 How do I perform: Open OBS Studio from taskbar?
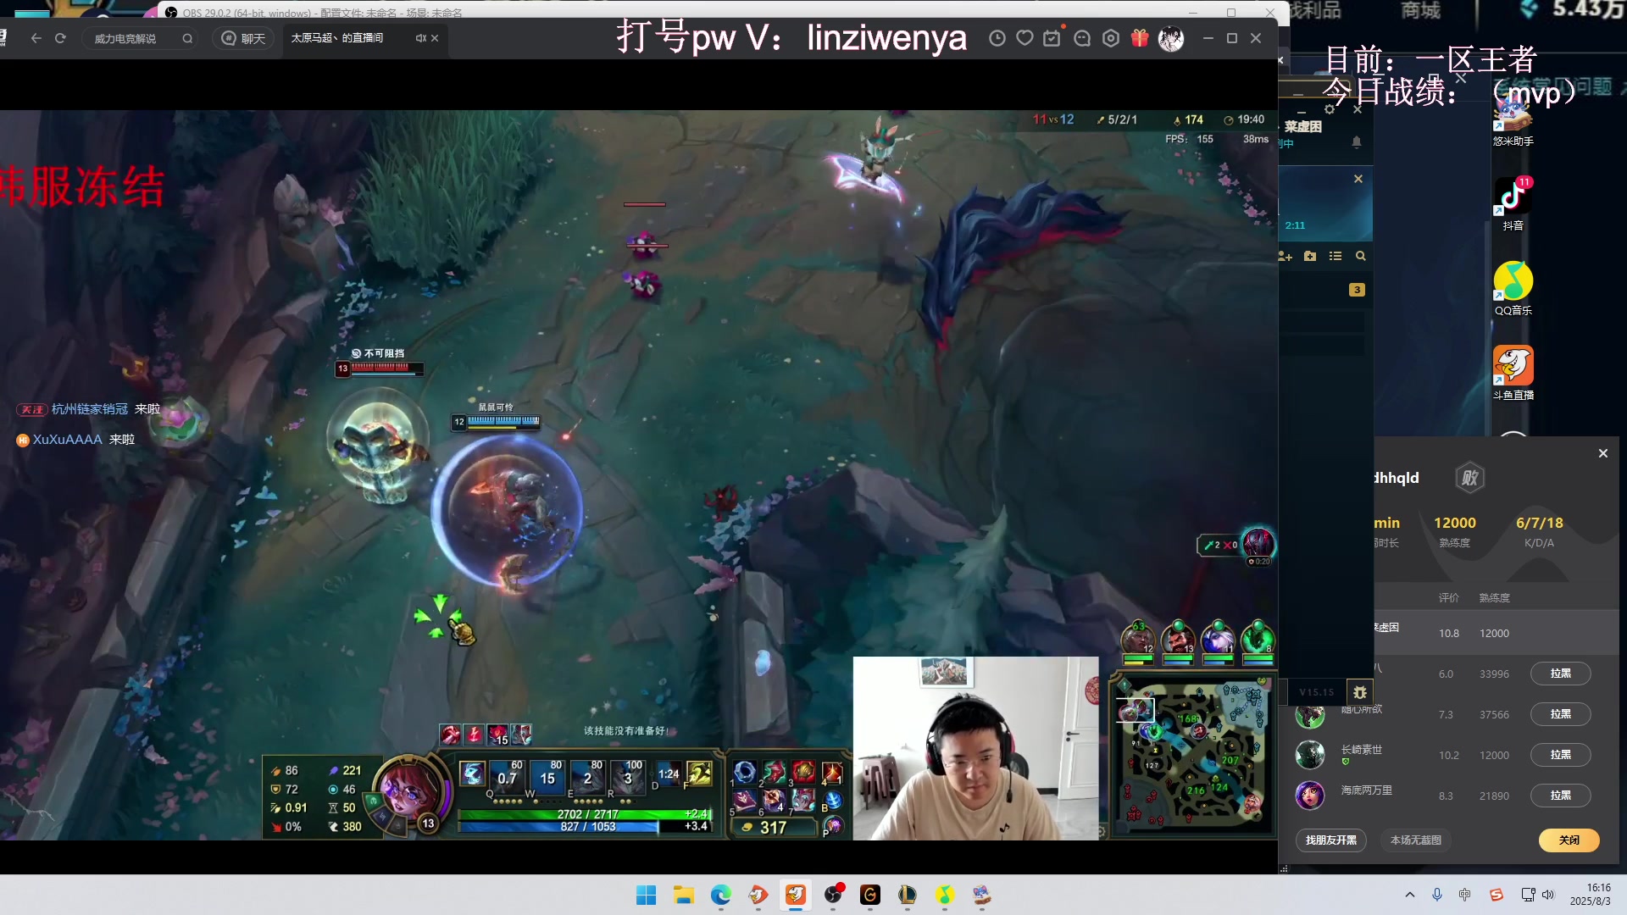coord(833,895)
